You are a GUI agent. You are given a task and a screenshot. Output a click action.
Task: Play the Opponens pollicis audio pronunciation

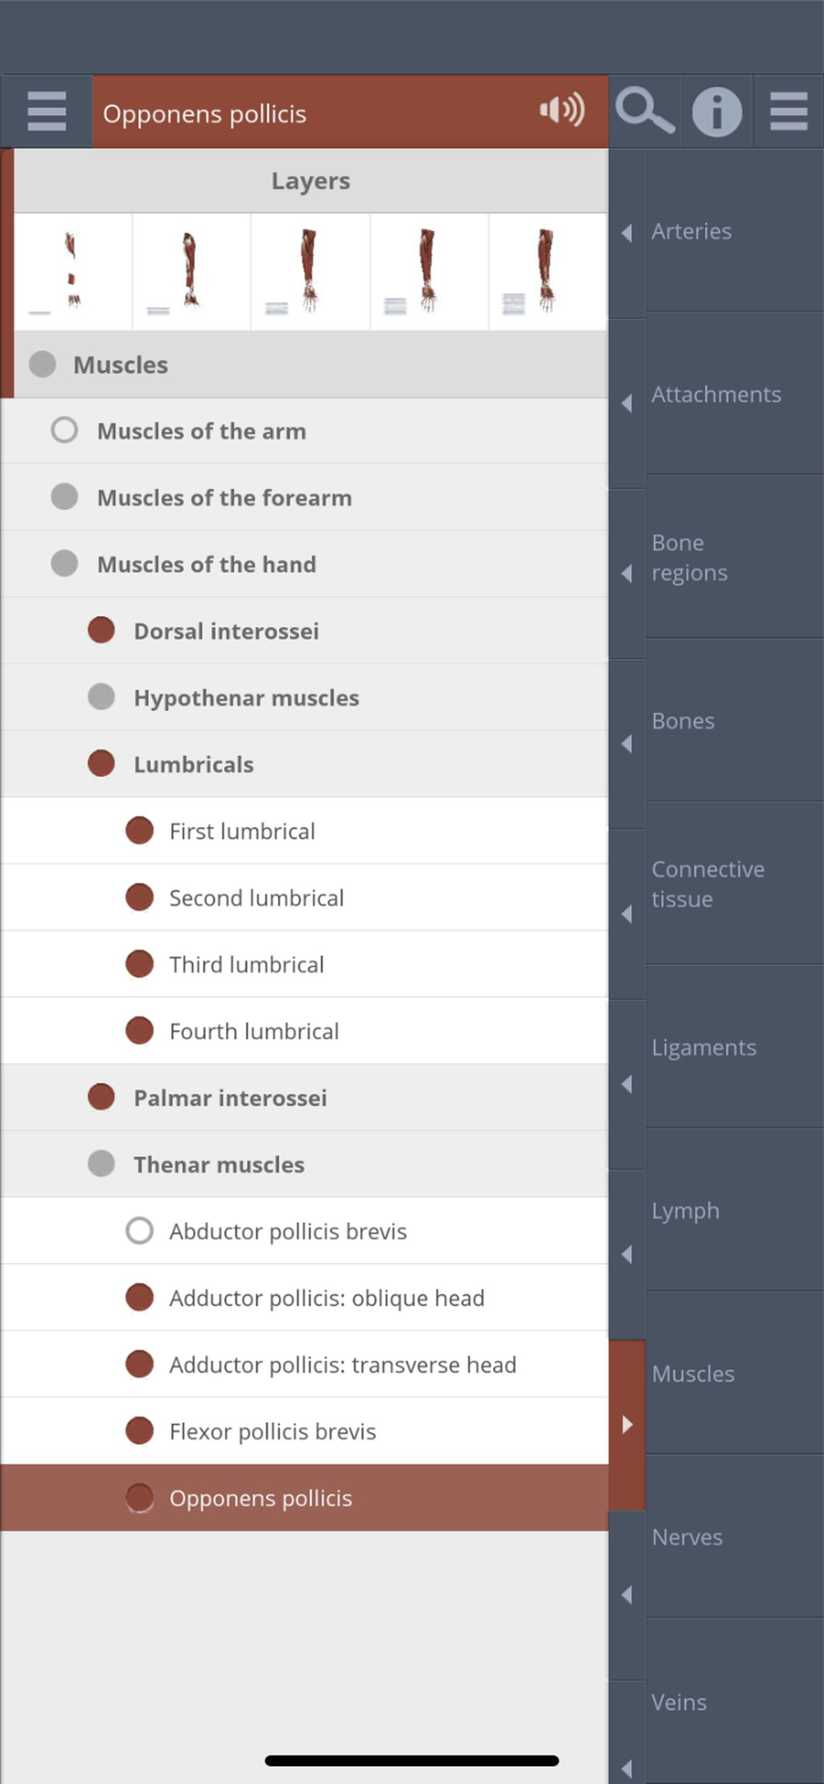[562, 111]
